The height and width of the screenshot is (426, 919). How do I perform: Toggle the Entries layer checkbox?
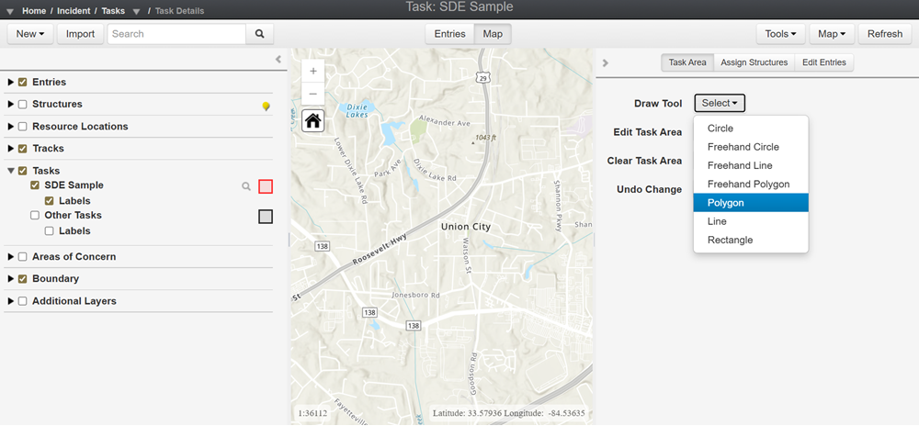(x=23, y=83)
